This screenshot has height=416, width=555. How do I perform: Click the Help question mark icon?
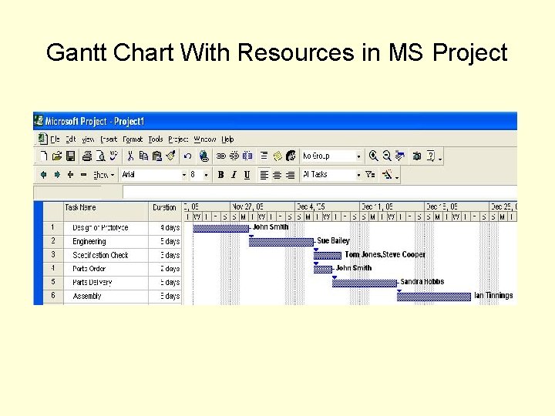point(431,156)
